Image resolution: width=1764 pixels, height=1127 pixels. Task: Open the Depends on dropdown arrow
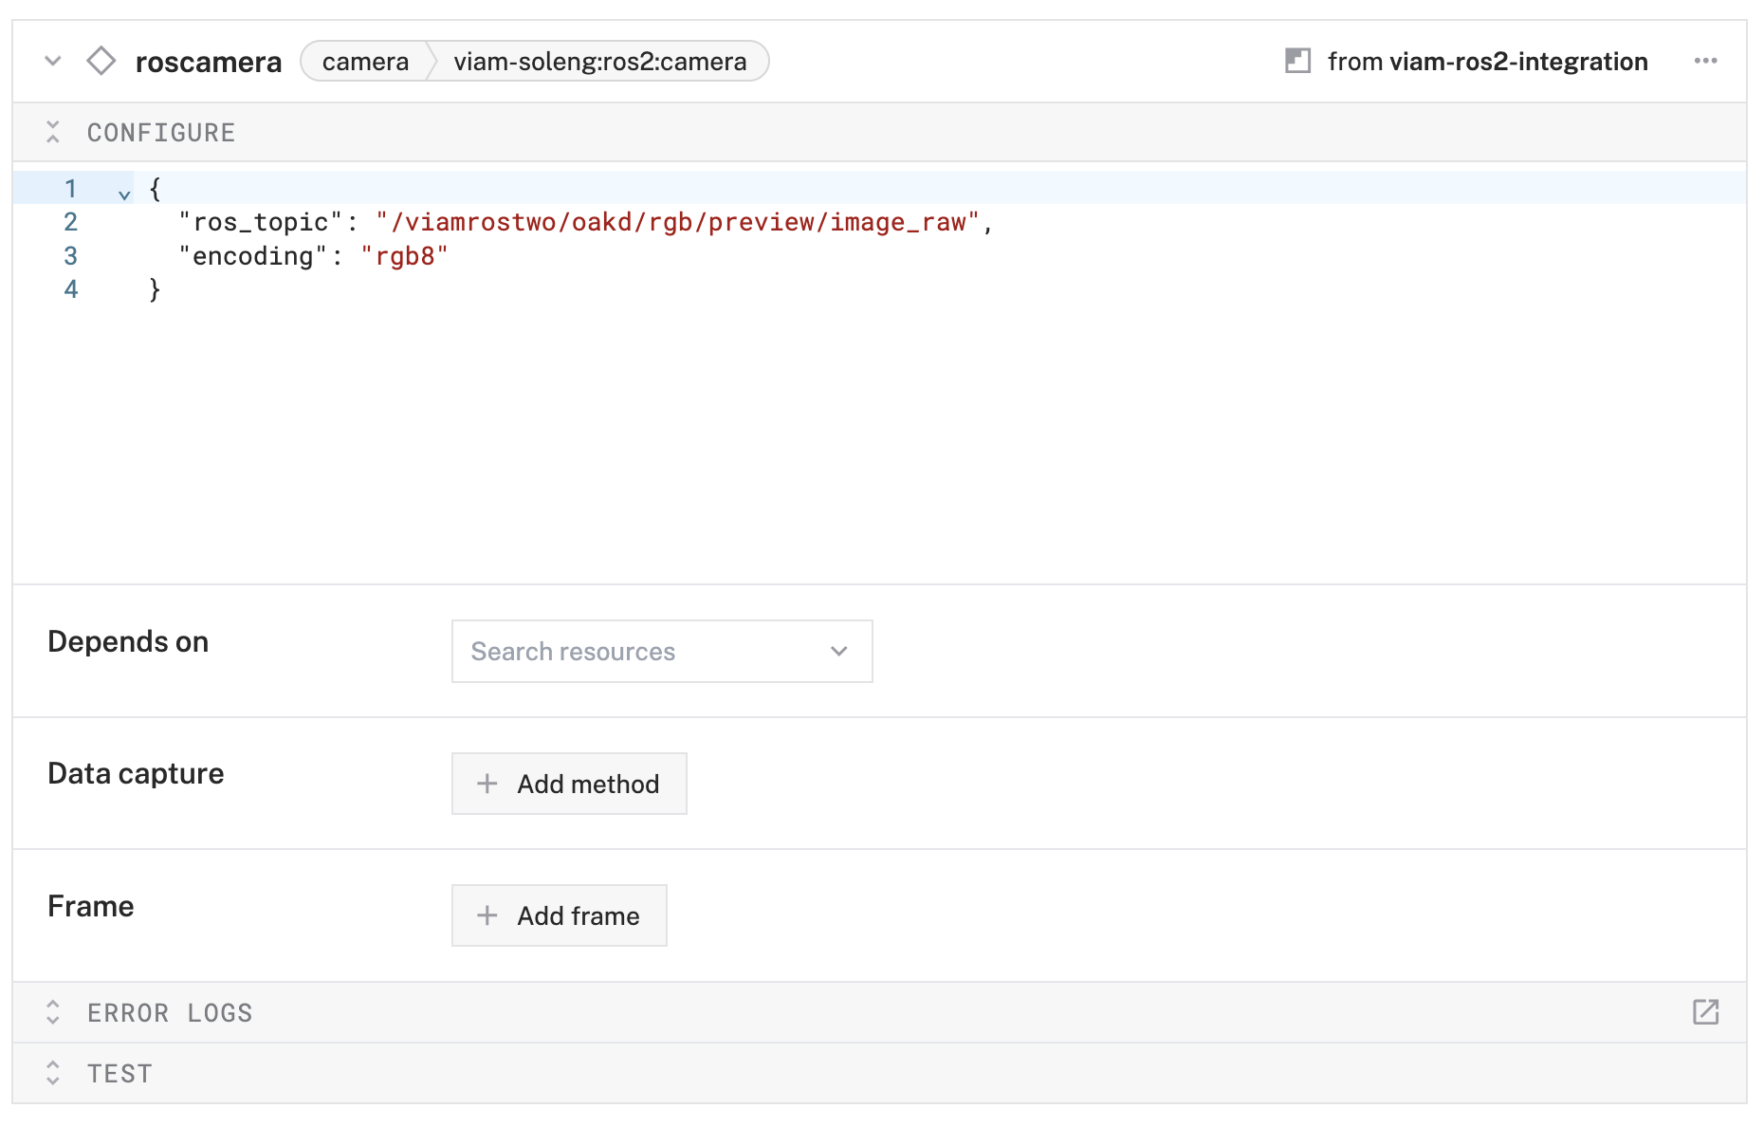(x=838, y=652)
